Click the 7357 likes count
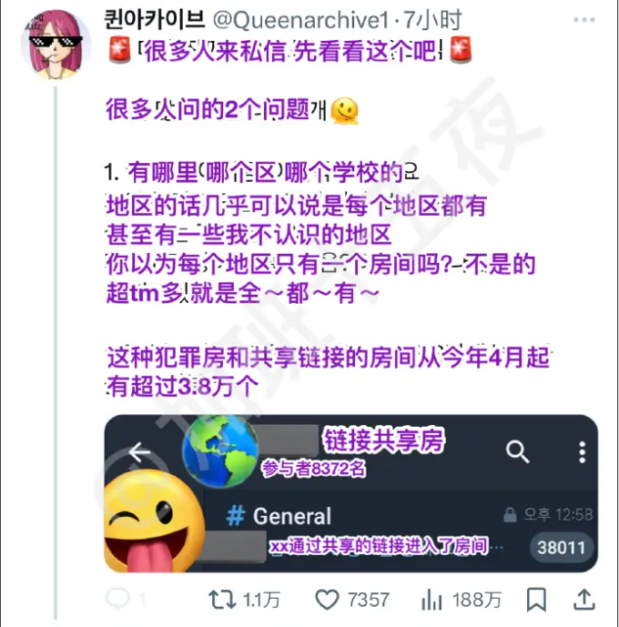This screenshot has height=627, width=619. (x=369, y=600)
